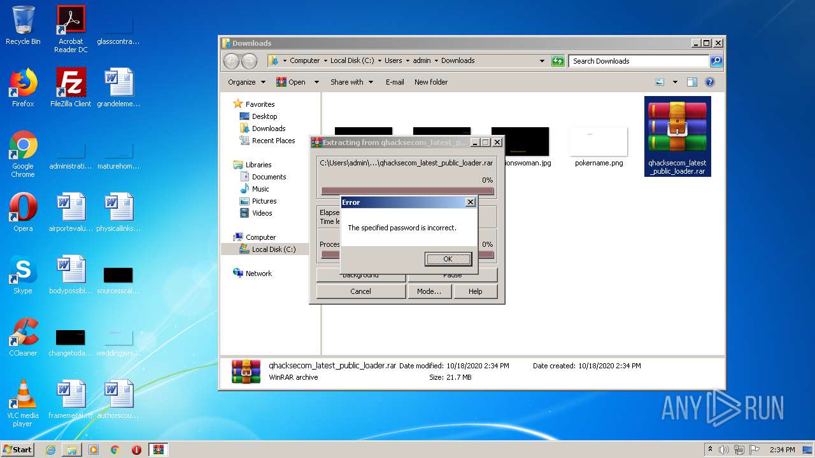Screen dimensions: 815x458
Task: Select the physicallinks Word document icon
Action: 118,212
